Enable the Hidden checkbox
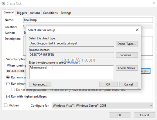Image resolution: width=157 pixels, height=120 pixels. [6, 105]
